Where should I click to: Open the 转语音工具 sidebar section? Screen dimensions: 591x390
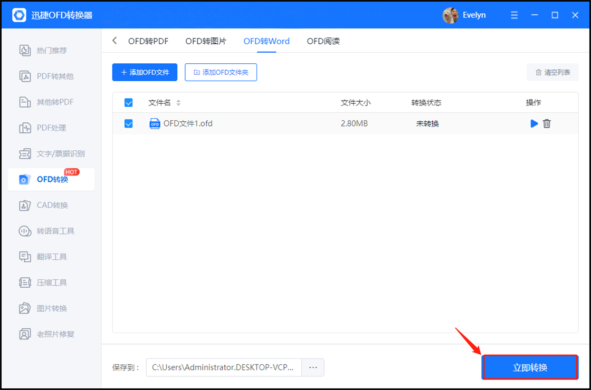pyautogui.click(x=51, y=231)
